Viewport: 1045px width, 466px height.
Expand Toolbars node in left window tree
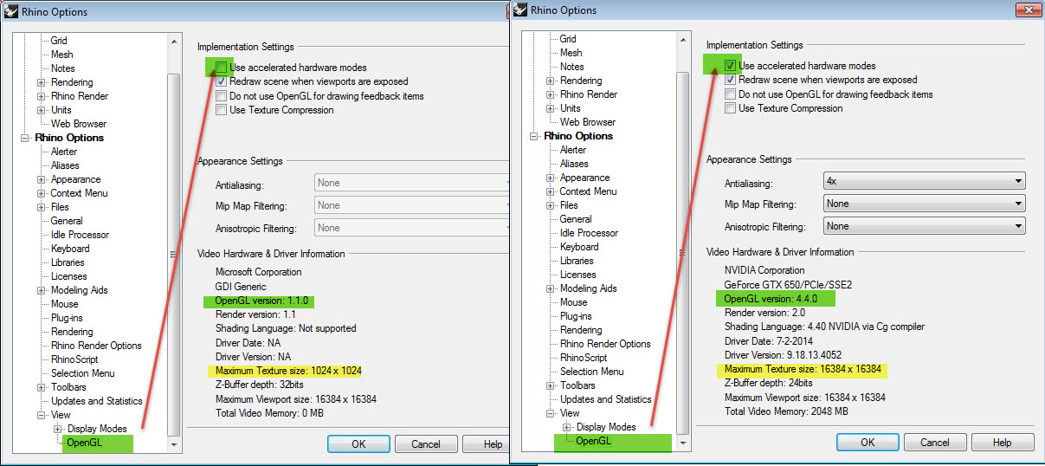click(x=42, y=387)
